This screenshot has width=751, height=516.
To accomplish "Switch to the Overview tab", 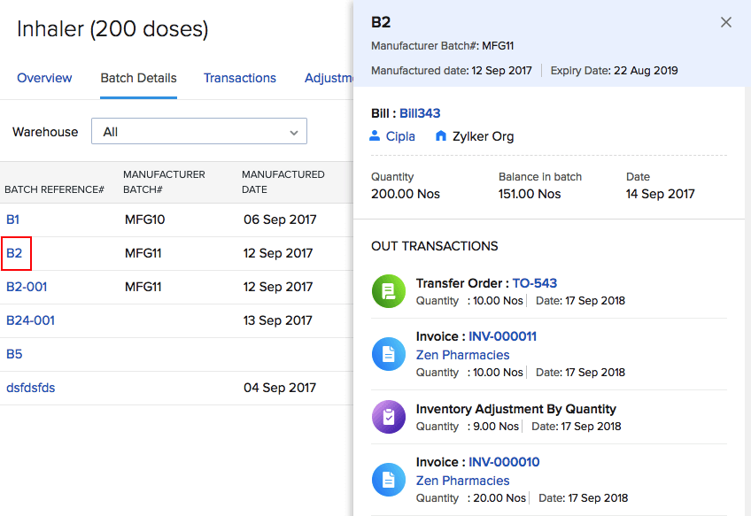I will point(44,78).
